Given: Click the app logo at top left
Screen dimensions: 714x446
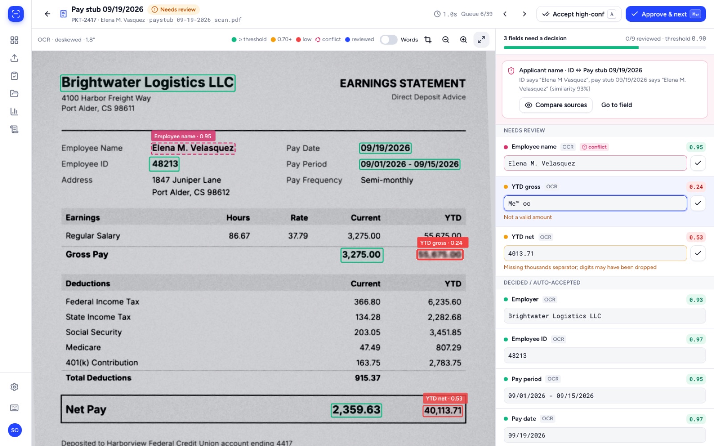Looking at the screenshot, I should point(16,14).
